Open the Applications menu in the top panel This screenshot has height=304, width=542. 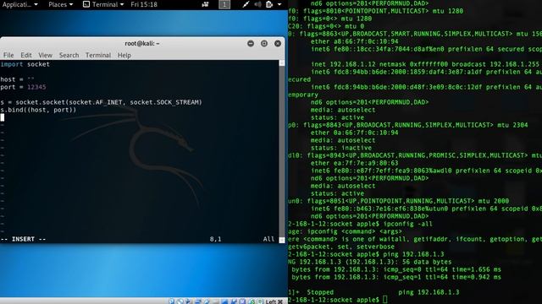[x=19, y=4]
